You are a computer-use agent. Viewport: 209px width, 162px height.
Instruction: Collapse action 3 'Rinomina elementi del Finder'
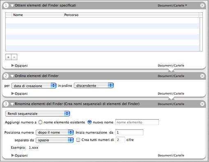tap(12, 104)
